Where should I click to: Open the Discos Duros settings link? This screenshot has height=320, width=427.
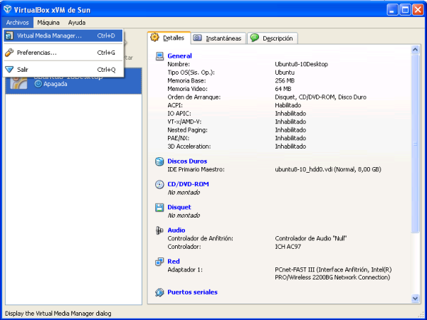[187, 161]
